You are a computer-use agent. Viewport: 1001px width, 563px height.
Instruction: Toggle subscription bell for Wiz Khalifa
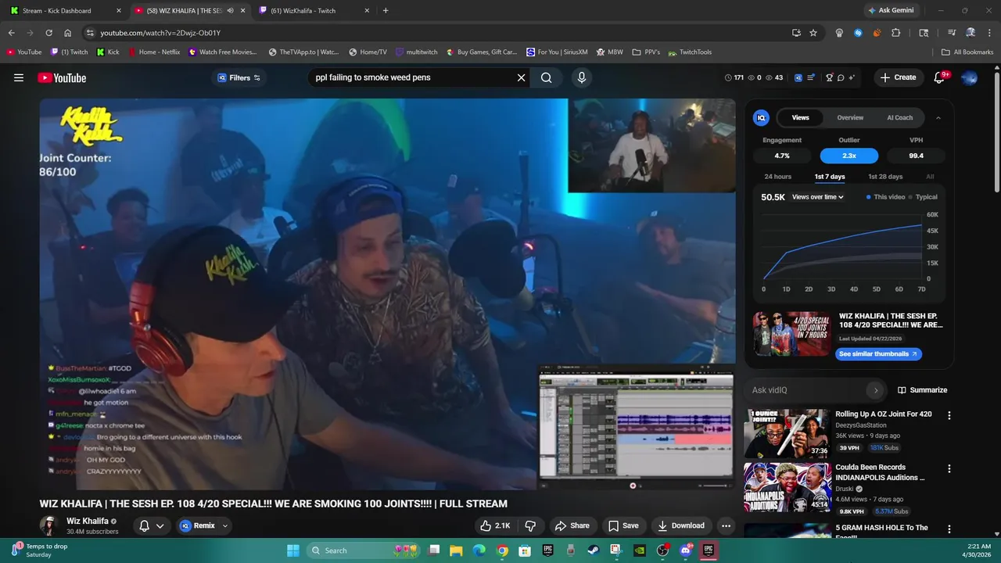coord(151,525)
